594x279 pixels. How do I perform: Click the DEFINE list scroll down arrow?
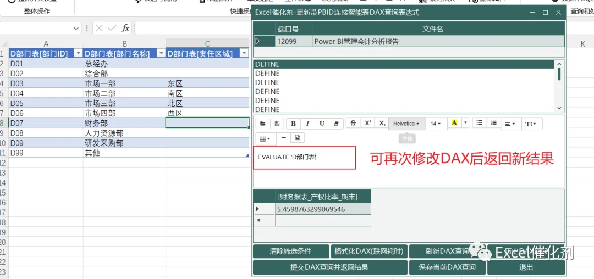pos(559,108)
